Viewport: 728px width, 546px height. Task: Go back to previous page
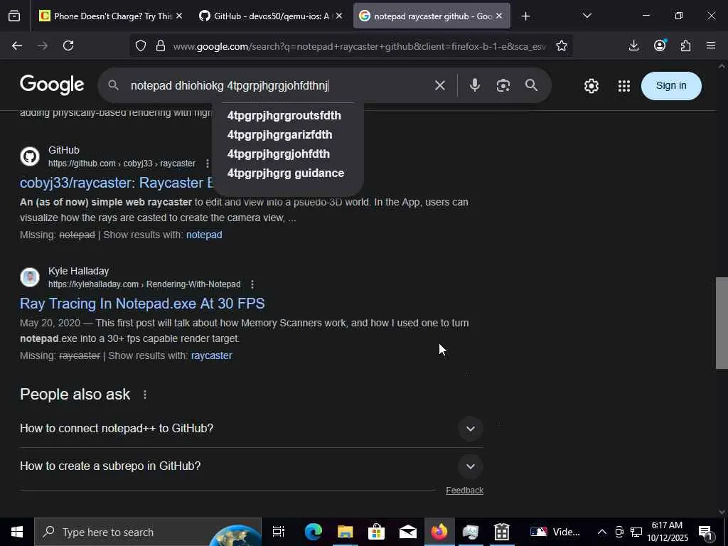pyautogui.click(x=17, y=45)
